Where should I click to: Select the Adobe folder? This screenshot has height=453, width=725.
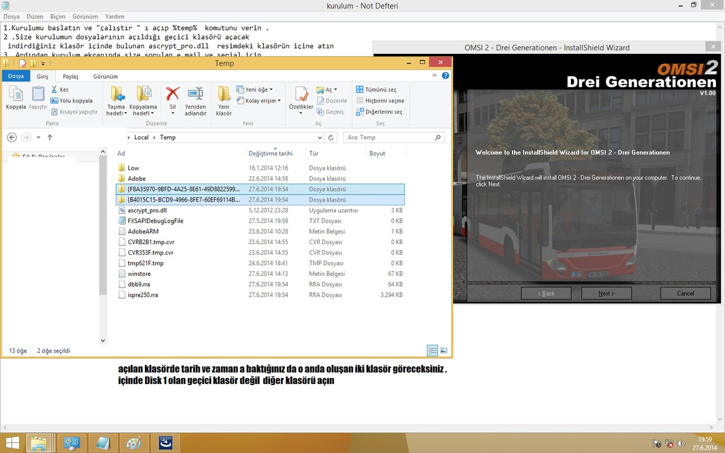coord(260,178)
